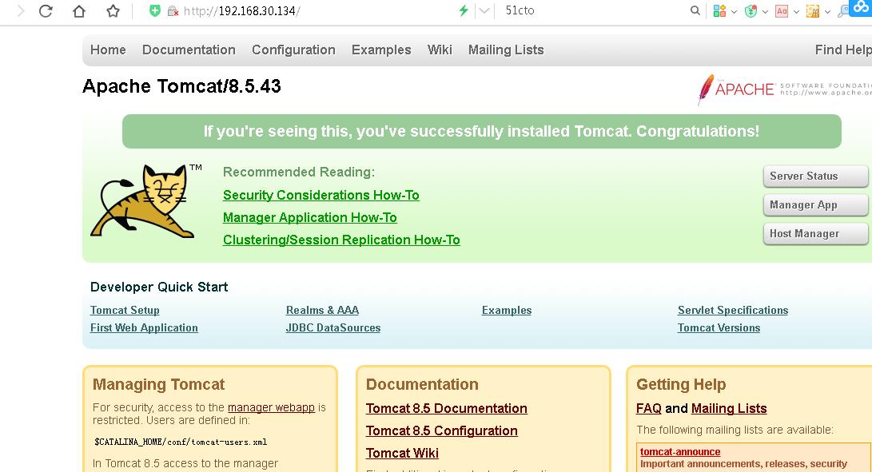Open Clustering/Session Replication How-To link
This screenshot has height=472, width=872.
pos(341,240)
